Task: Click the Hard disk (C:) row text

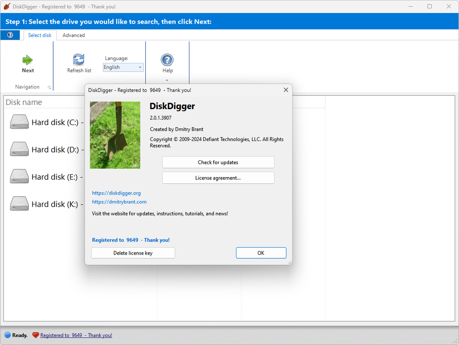Action: (58, 122)
